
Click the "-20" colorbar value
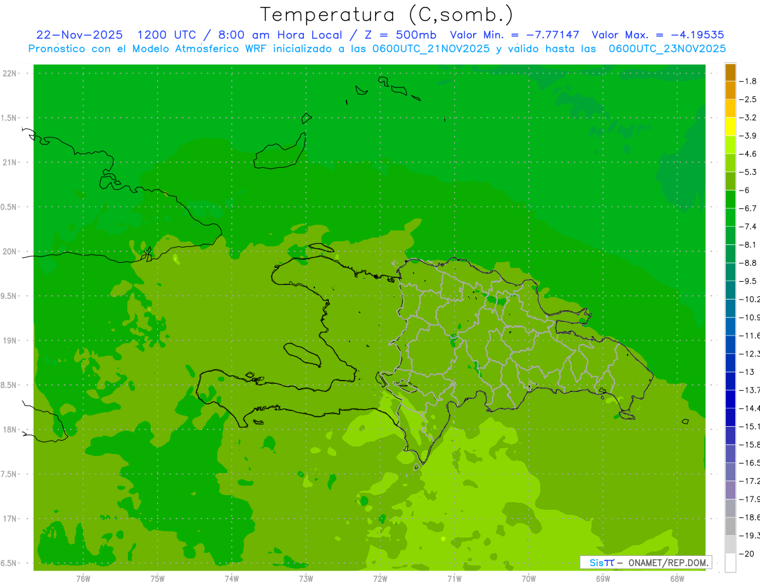[x=746, y=553]
